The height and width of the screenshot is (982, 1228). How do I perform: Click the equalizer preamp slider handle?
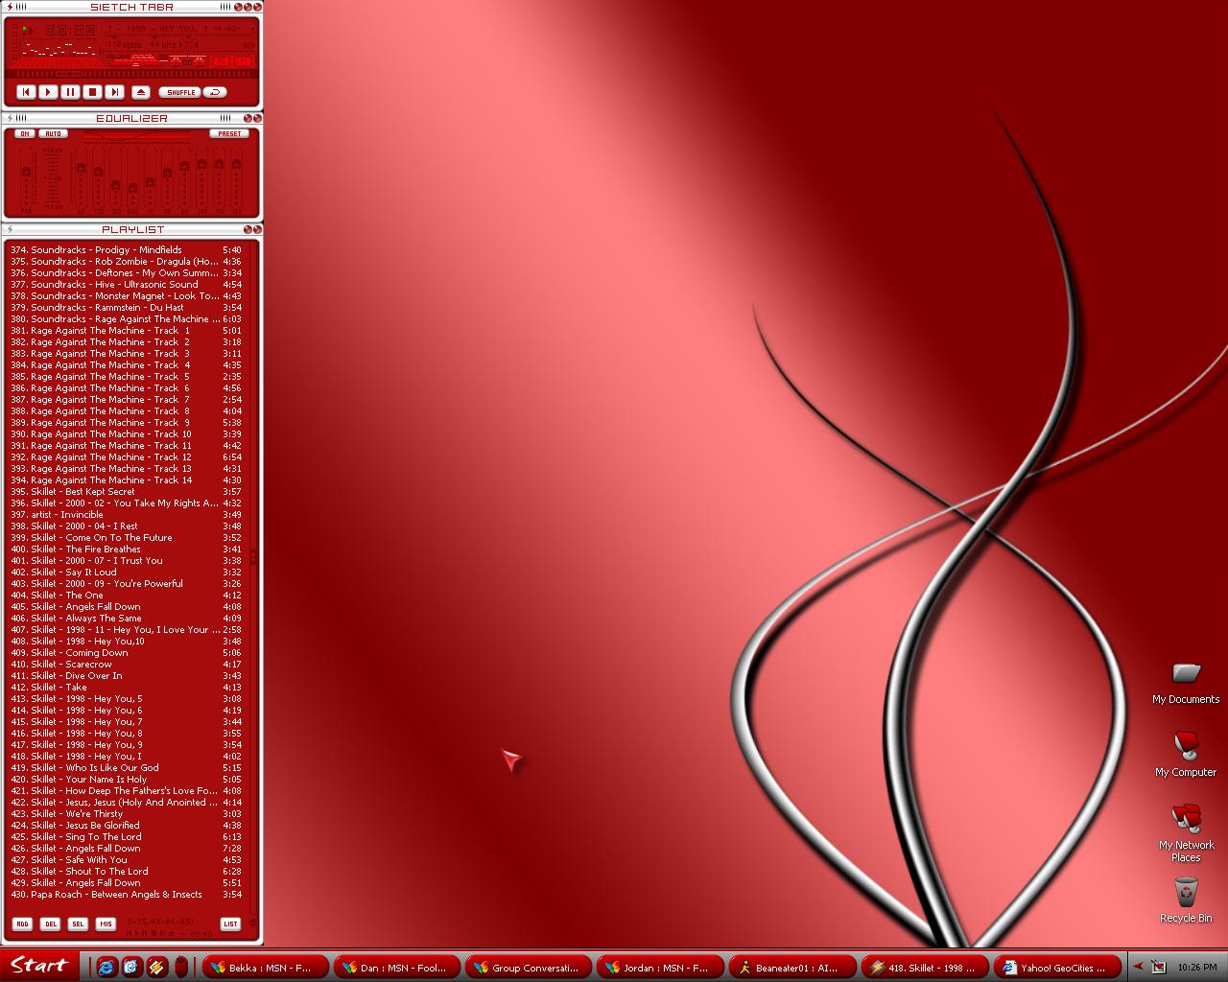pos(27,172)
